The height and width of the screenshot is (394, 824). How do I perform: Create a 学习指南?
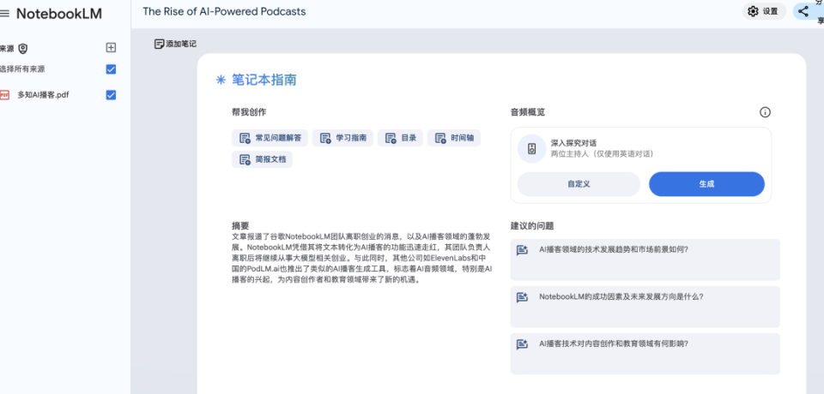342,138
